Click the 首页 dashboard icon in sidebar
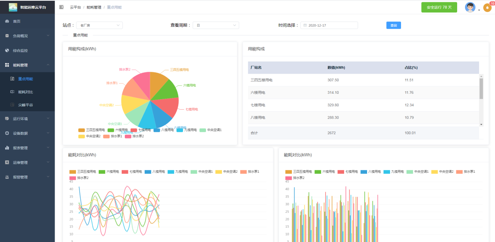The image size is (495, 242). 7,21
